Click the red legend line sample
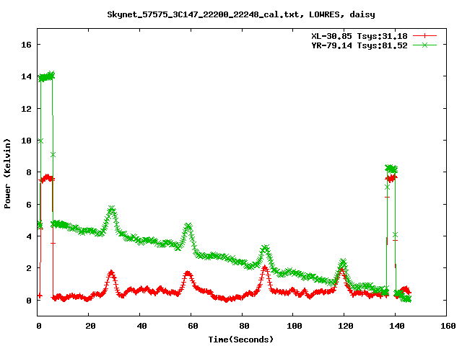 point(424,36)
